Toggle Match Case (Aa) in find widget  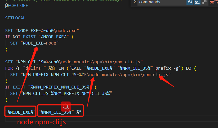click(x=190, y=2)
